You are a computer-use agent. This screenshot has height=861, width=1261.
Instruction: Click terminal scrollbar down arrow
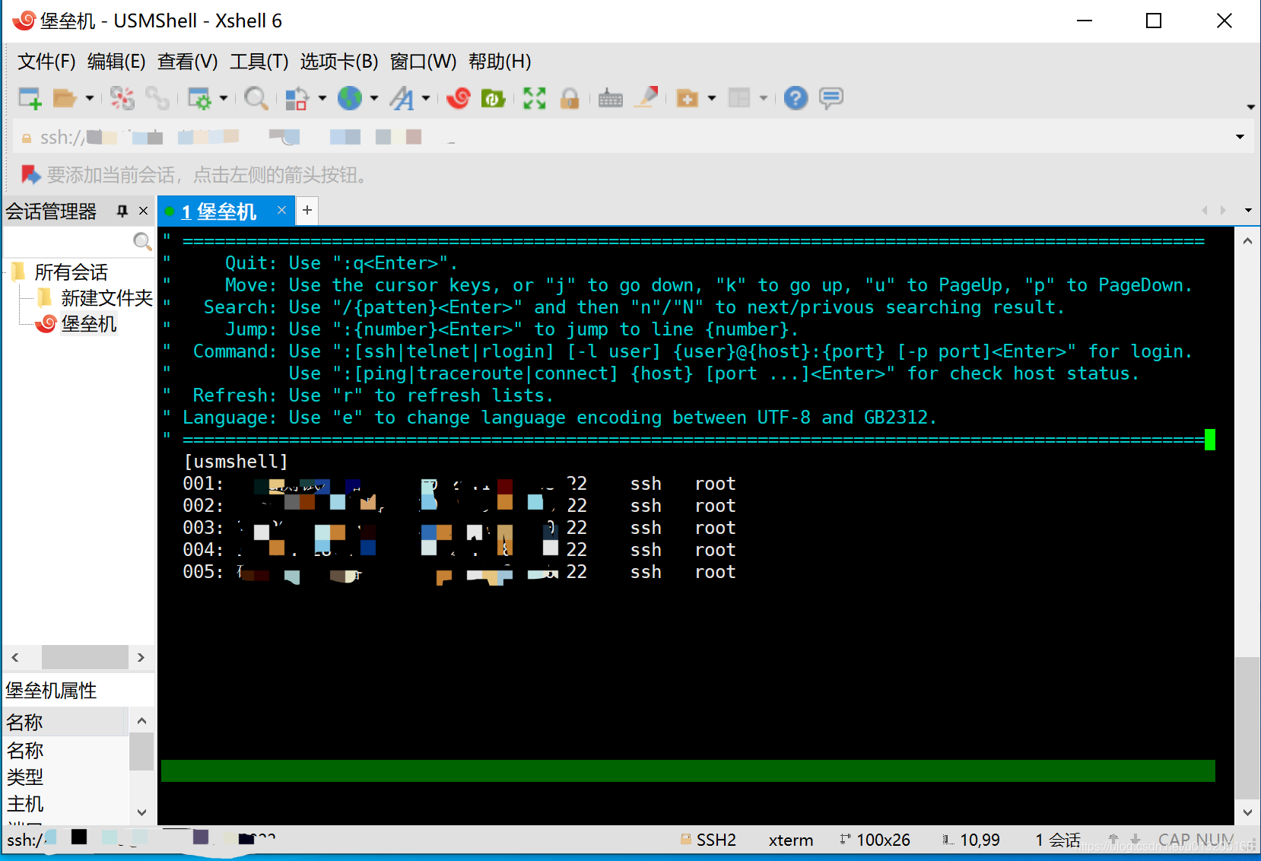[1247, 812]
